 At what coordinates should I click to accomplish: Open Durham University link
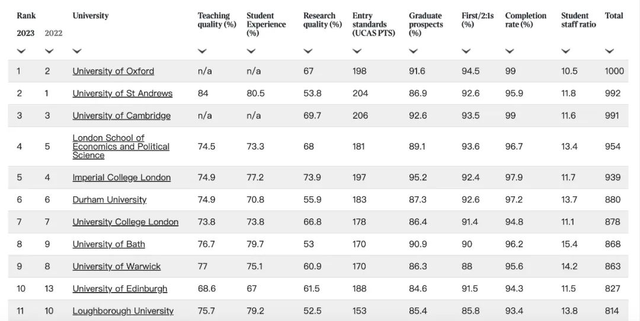[x=110, y=200]
